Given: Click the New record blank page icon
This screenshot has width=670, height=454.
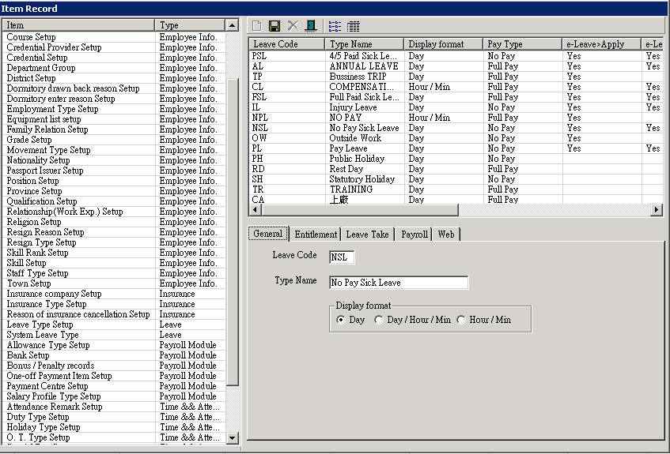Looking at the screenshot, I should pos(257,26).
